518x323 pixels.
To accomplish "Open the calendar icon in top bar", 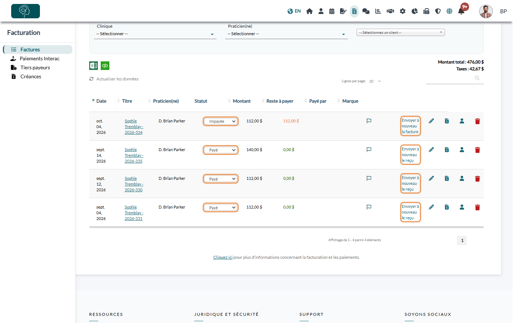I will pos(332,11).
